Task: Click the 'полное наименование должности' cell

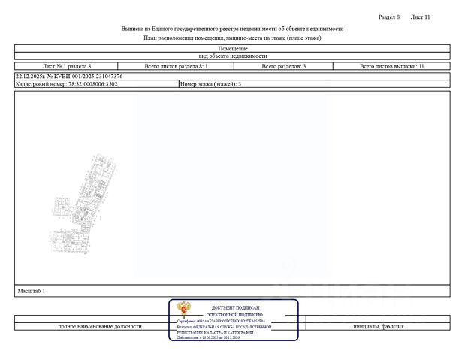Action: [100, 326]
